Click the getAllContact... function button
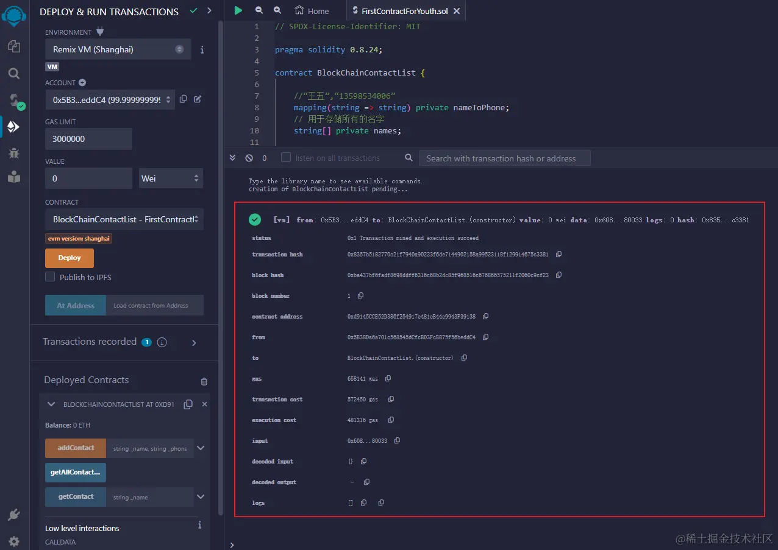Viewport: 778px width, 550px height. coord(76,473)
